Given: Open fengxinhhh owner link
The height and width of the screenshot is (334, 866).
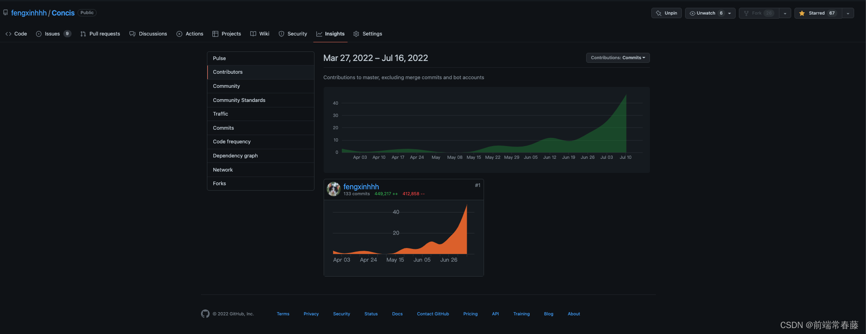Looking at the screenshot, I should click(x=29, y=13).
